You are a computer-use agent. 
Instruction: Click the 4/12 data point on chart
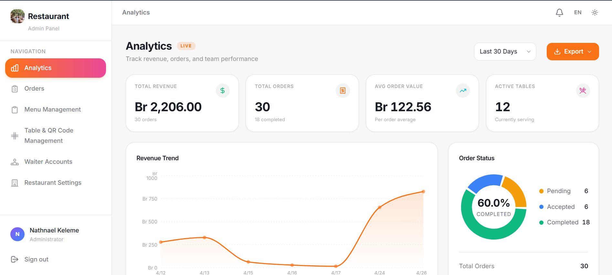(x=161, y=242)
